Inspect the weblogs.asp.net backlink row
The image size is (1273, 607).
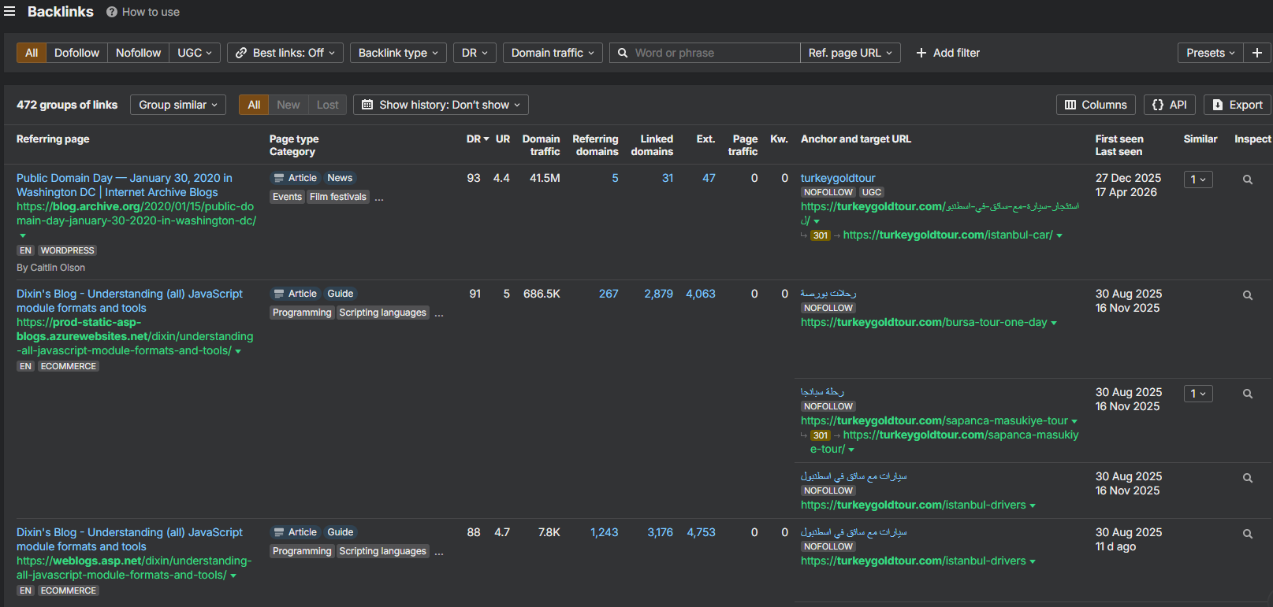coord(1248,534)
